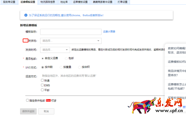Click the arrow of the 发货地 select box
The height and width of the screenshot is (117, 186).
tap(98, 41)
